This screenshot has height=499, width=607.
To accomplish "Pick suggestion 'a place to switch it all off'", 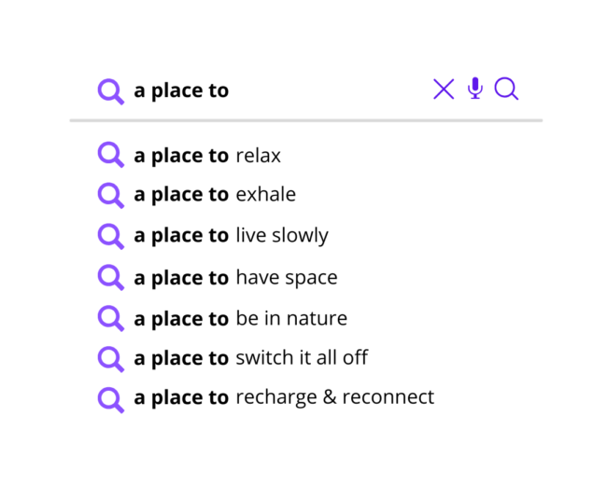I will point(251,357).
